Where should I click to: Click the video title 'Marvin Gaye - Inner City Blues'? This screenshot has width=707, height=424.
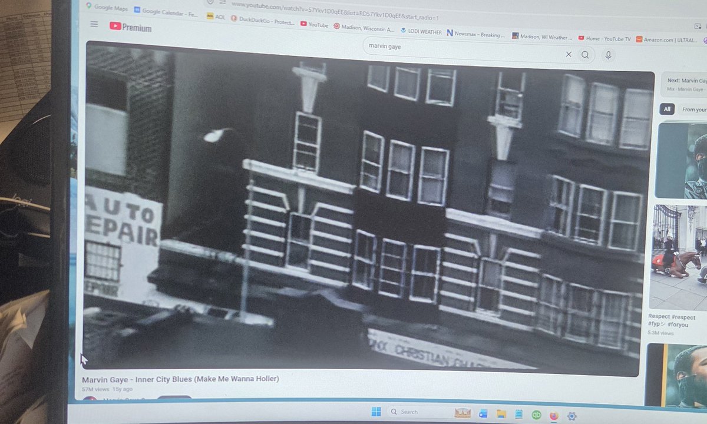pyautogui.click(x=180, y=378)
